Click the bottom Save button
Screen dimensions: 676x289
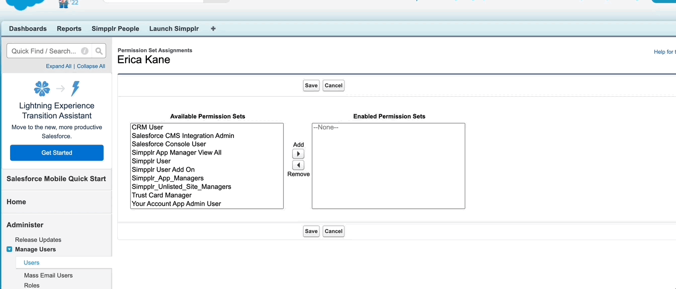pos(311,231)
